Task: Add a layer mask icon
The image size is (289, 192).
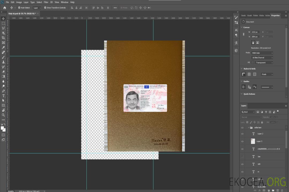Action: coord(264,190)
